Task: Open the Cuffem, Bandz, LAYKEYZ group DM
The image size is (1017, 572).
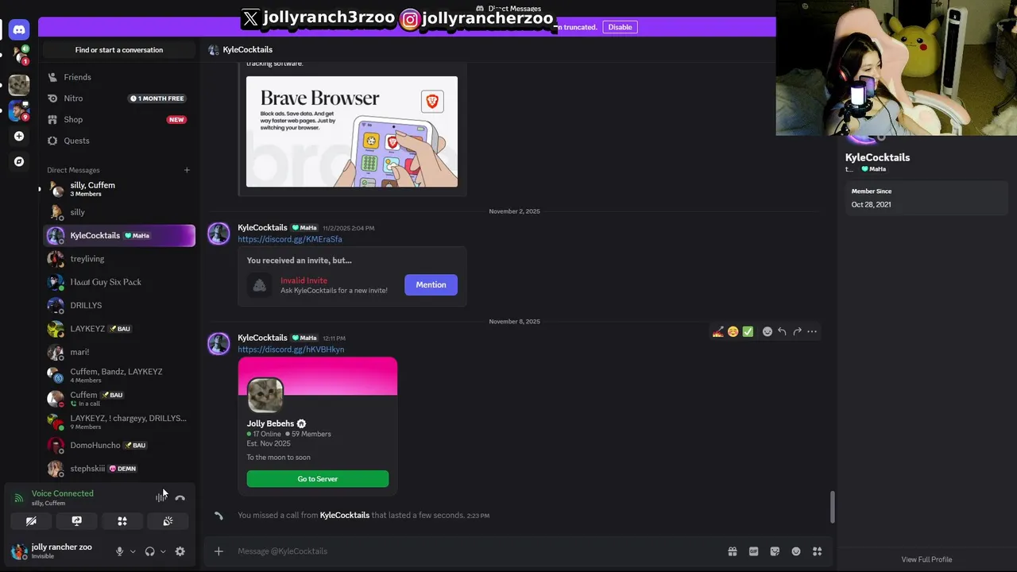Action: click(119, 375)
